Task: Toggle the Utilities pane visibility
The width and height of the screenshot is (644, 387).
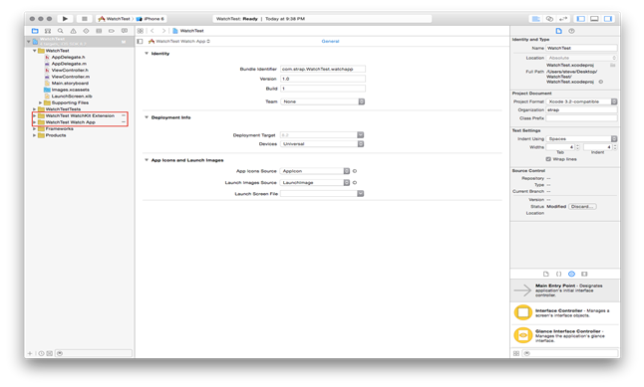Action: click(608, 19)
